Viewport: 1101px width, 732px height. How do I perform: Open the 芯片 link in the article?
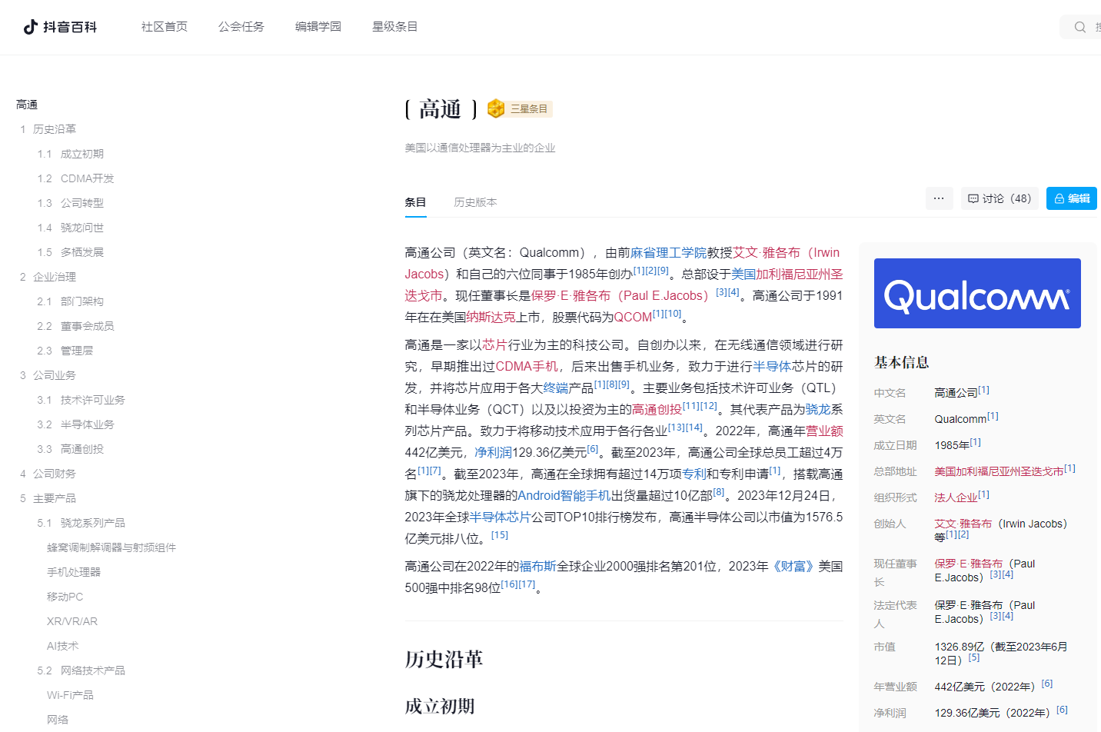click(494, 344)
